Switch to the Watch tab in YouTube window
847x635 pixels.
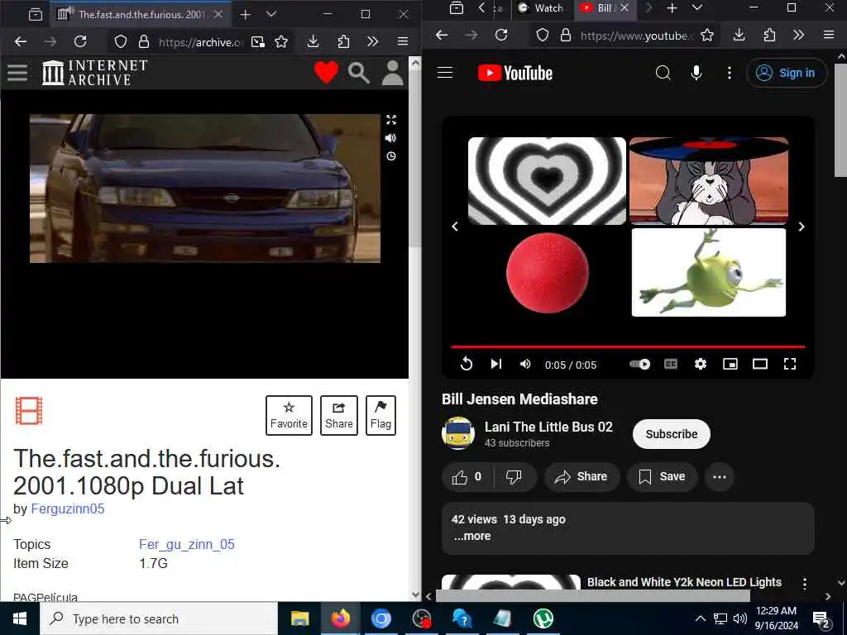coord(541,8)
